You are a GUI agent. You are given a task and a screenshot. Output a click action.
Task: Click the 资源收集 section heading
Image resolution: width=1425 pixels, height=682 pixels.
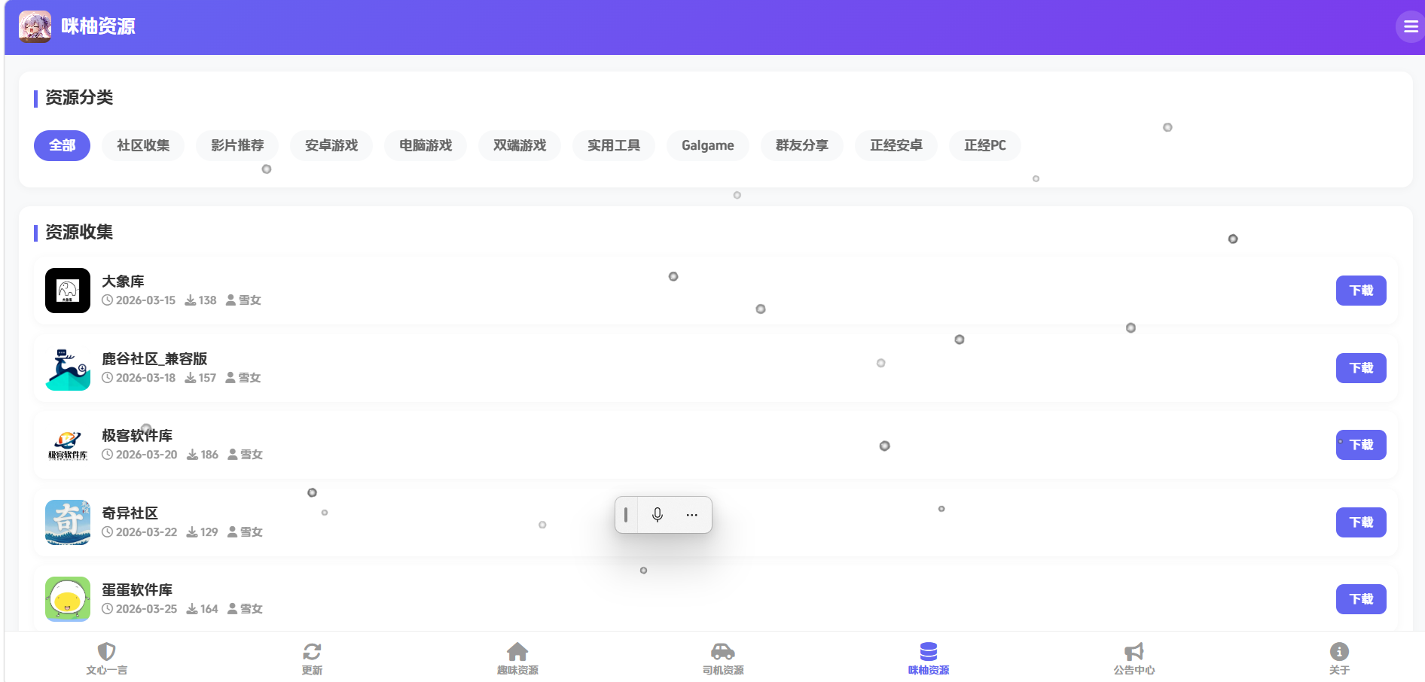[x=79, y=233]
